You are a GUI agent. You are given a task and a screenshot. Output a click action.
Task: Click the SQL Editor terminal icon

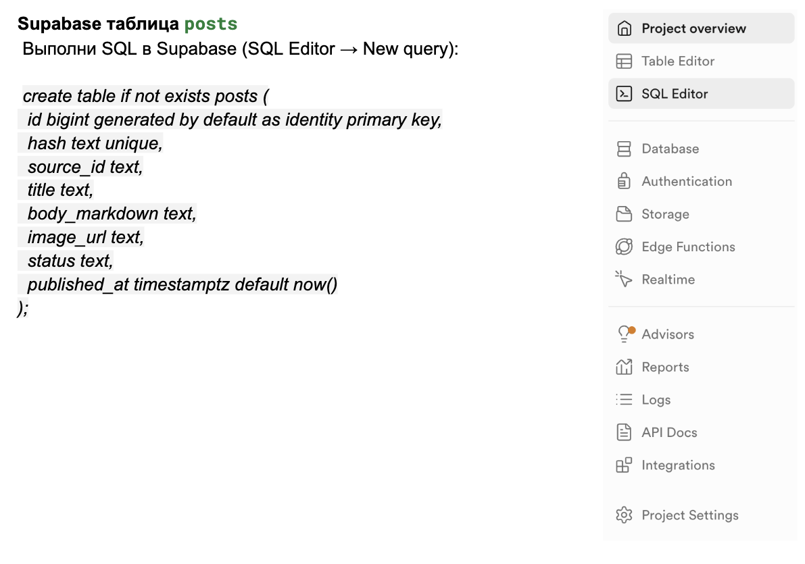coord(624,94)
